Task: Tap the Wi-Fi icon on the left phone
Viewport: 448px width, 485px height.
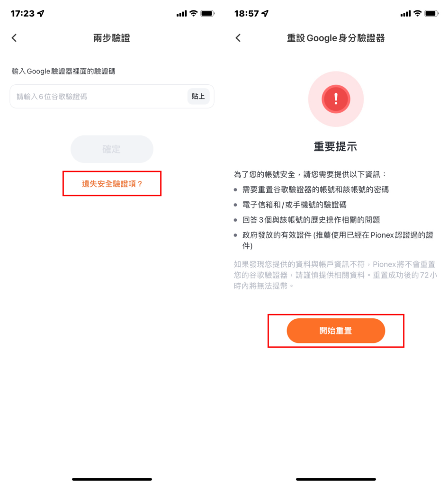Action: click(x=194, y=13)
